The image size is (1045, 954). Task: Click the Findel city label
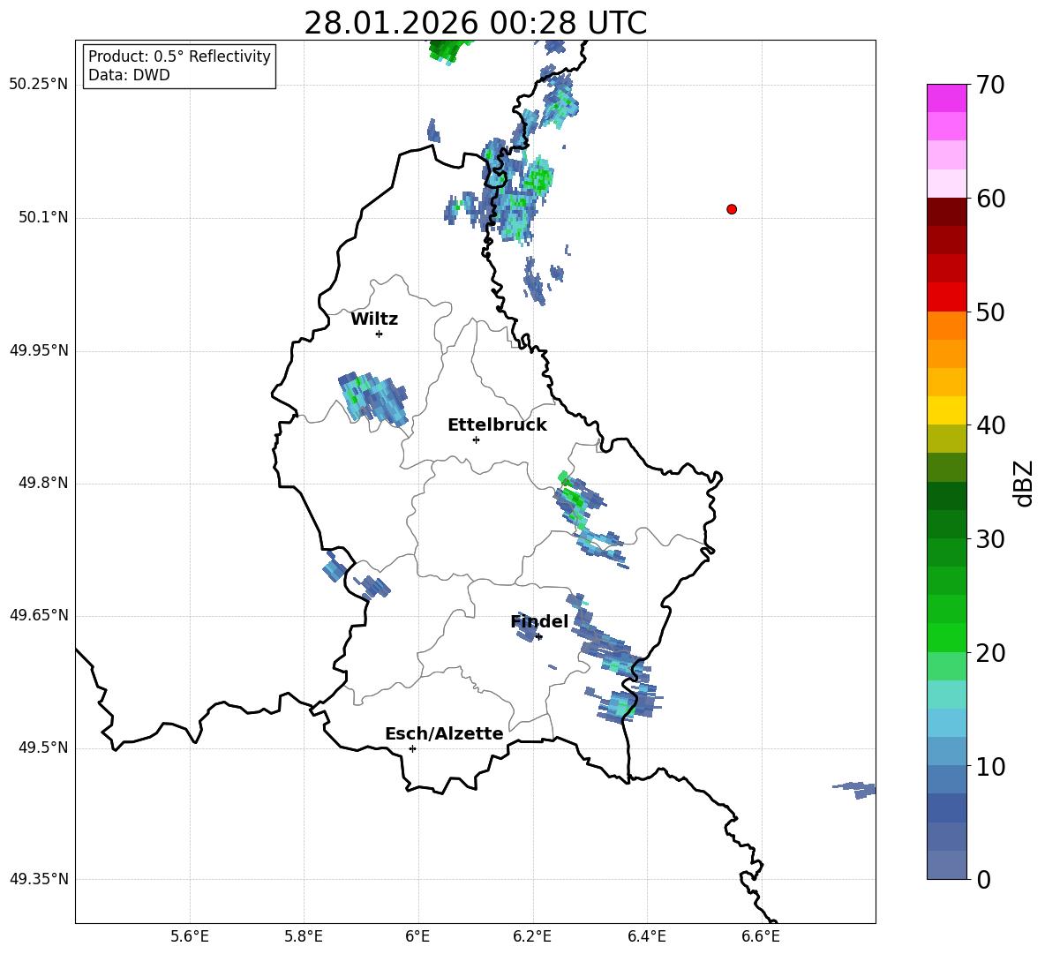pyautogui.click(x=539, y=621)
